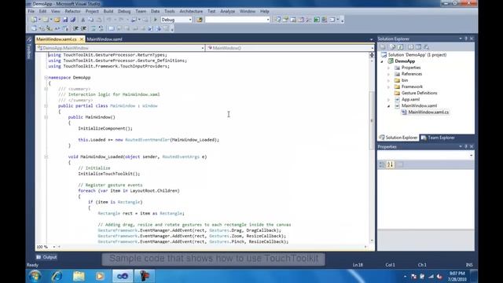Toggle auto-hide pin on Properties panel
Screen dimensions: 503x283
click(466, 146)
